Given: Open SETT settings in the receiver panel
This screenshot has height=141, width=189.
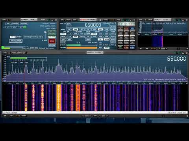Looking at the screenshot, I should coord(62,20).
